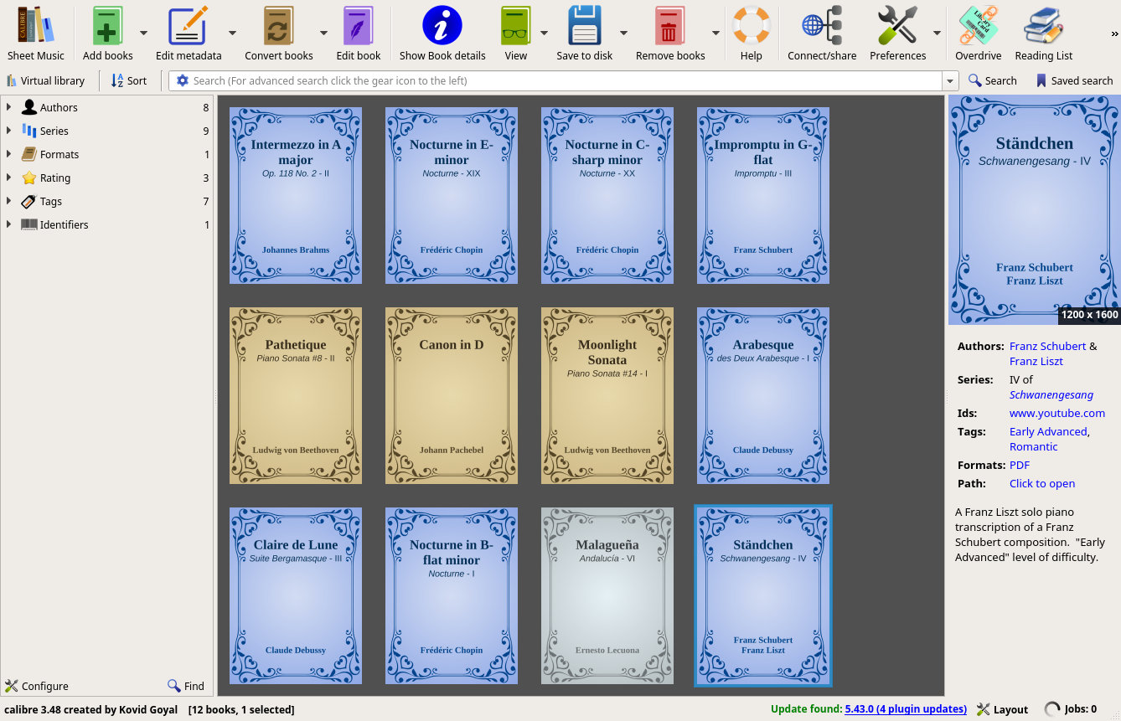The image size is (1121, 721).
Task: Select the Canon in D cover
Action: (x=452, y=395)
